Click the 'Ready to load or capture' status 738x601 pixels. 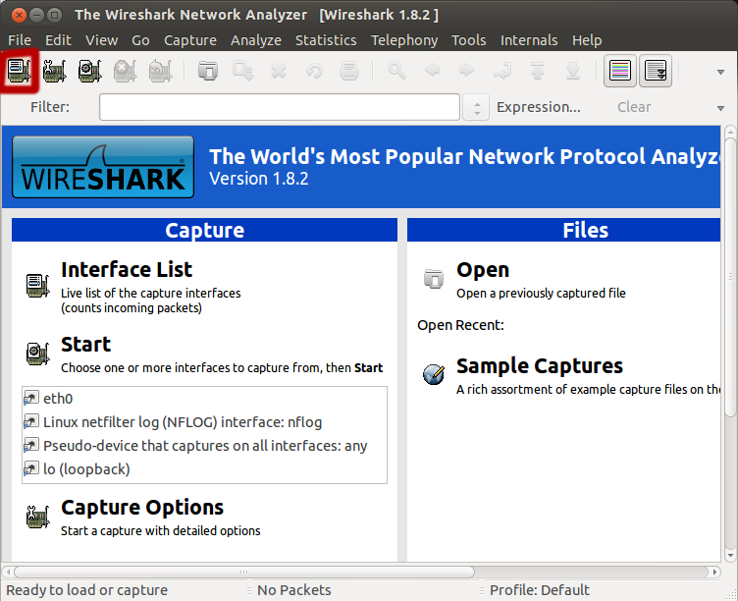87,590
